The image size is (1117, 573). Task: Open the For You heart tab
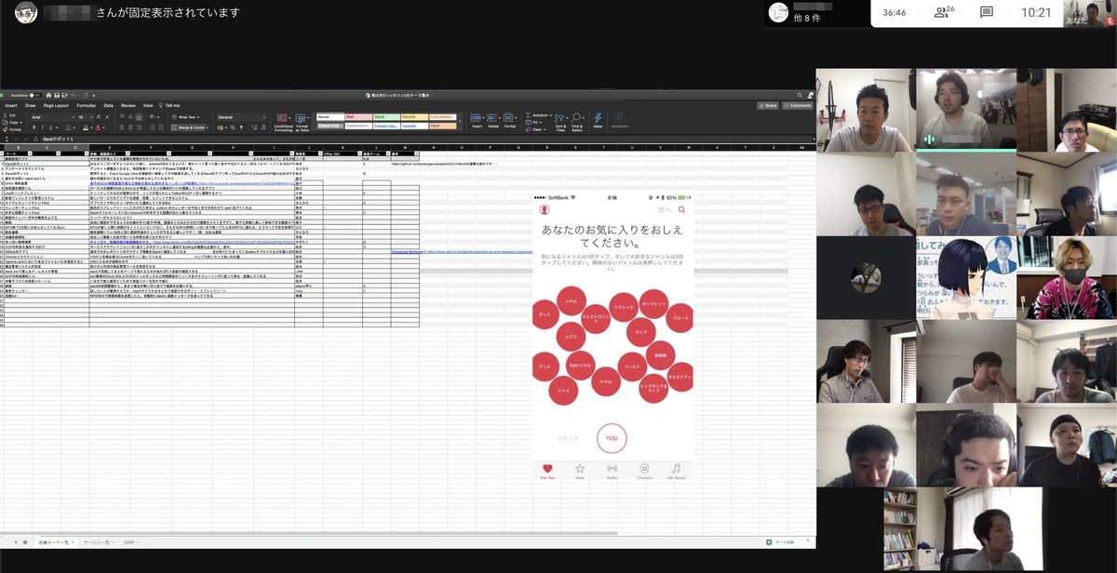point(547,471)
